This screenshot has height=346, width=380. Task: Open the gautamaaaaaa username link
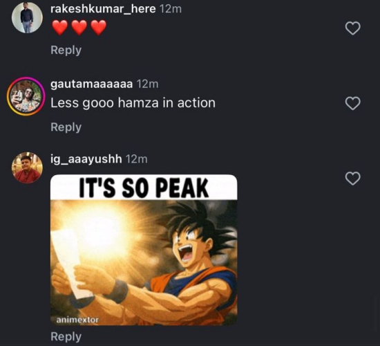[x=92, y=84]
